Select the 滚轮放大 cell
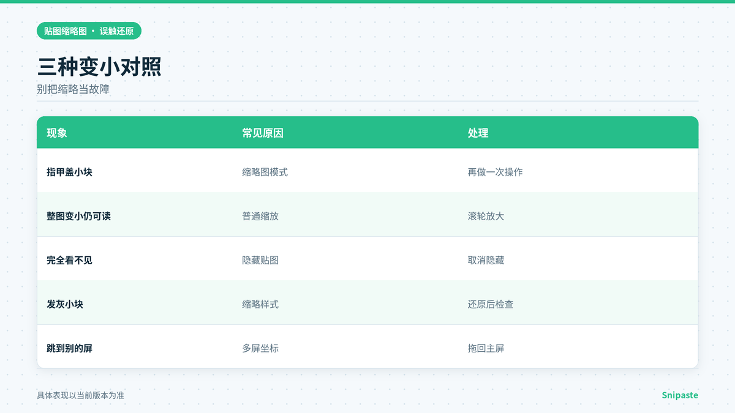The height and width of the screenshot is (413, 735). coord(486,216)
